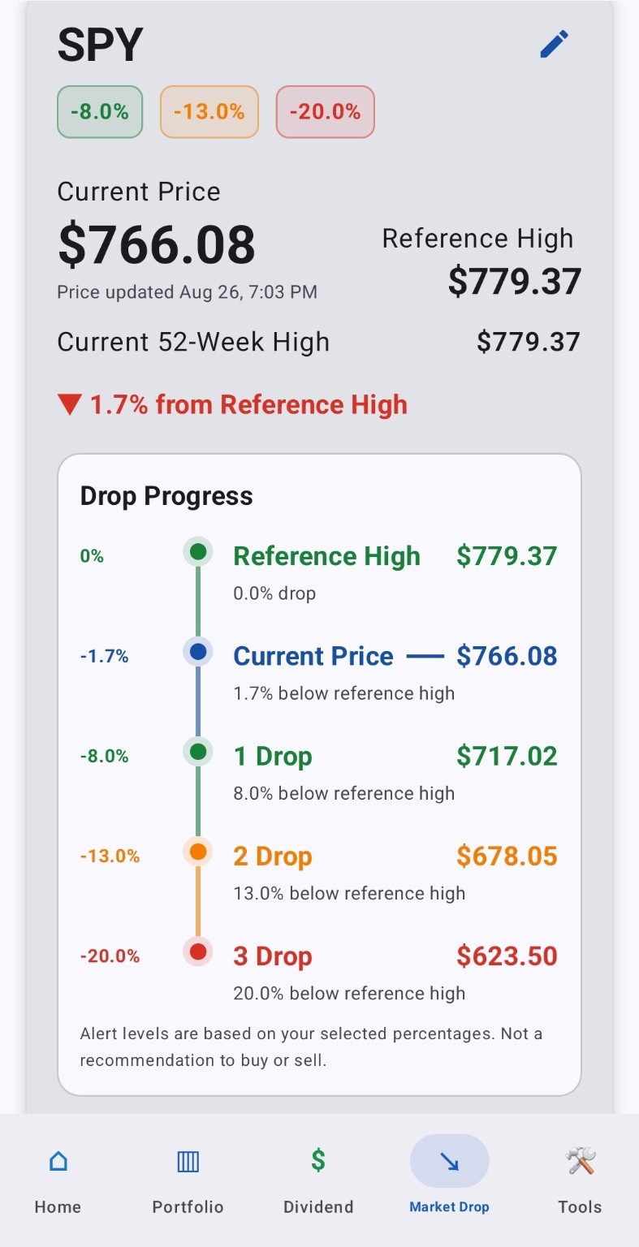Tap the Drop Progress heading
Viewport: 639px width, 1247px height.
[166, 496]
